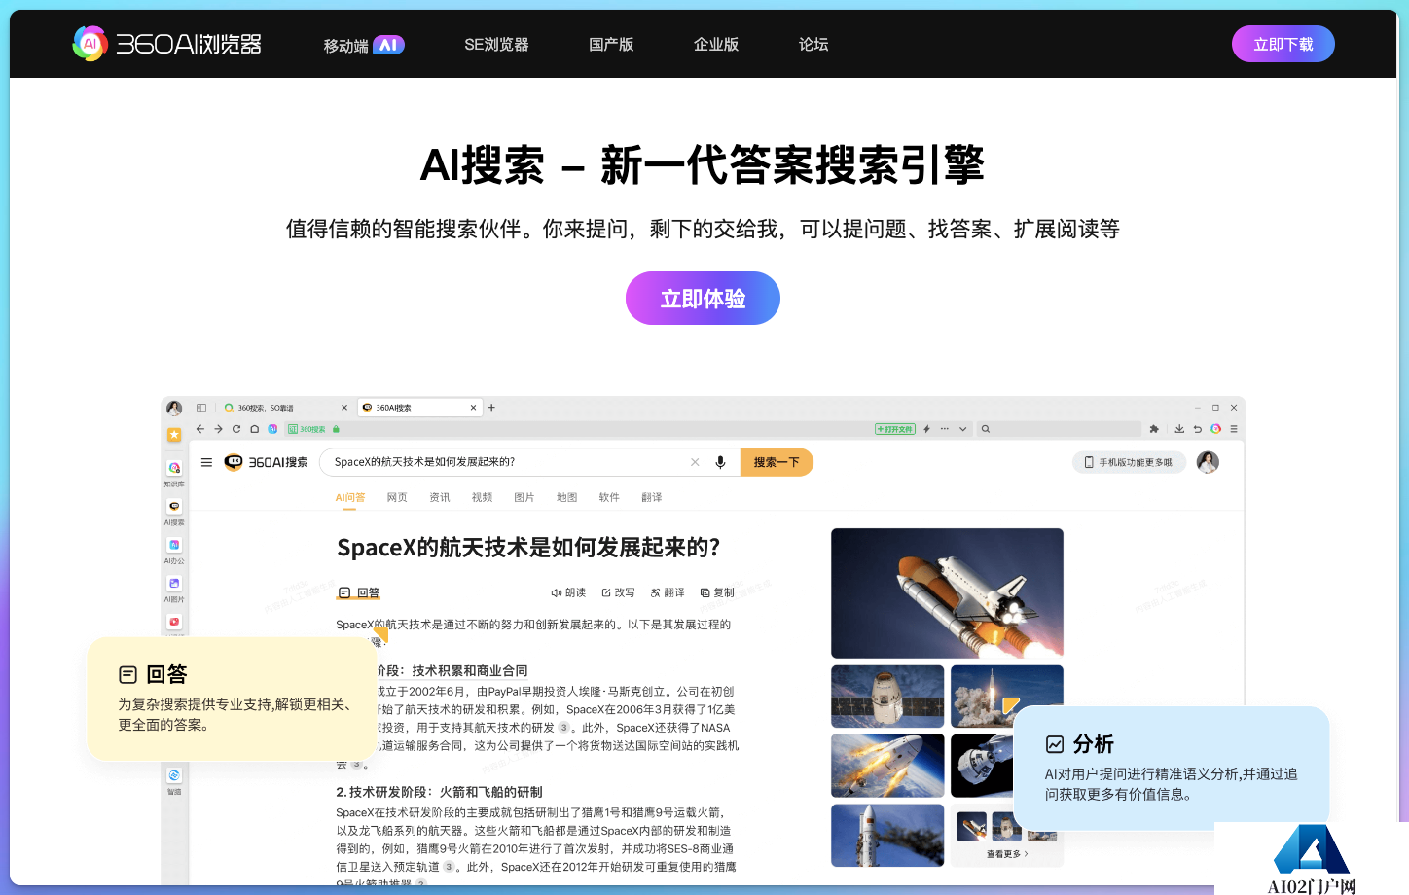Click the 改写 rewrite button

[x=618, y=592]
